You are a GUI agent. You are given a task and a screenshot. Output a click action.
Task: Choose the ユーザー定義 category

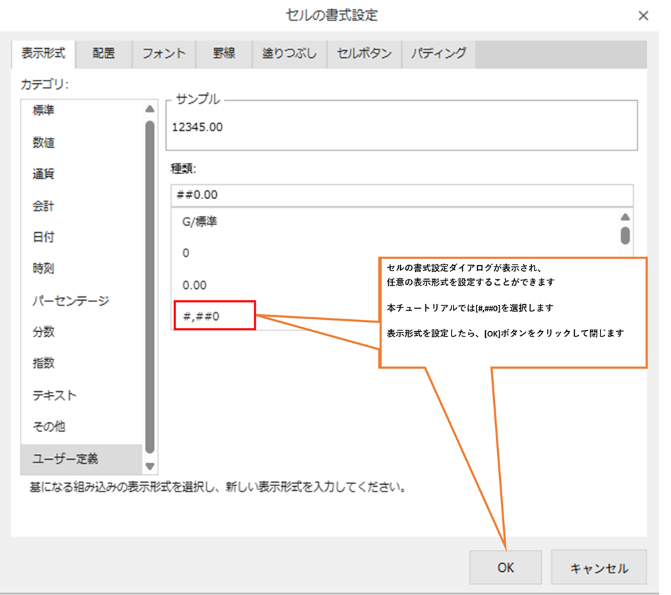click(x=65, y=459)
